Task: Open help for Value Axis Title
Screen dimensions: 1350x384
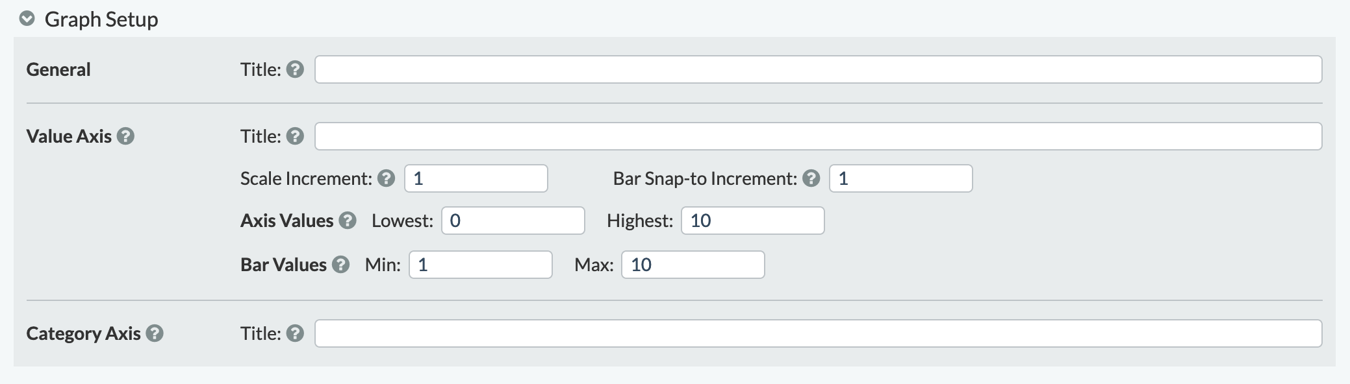Action: pos(295,136)
